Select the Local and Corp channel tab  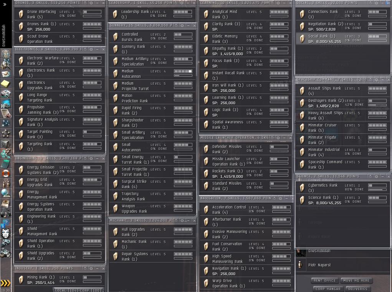point(78,290)
